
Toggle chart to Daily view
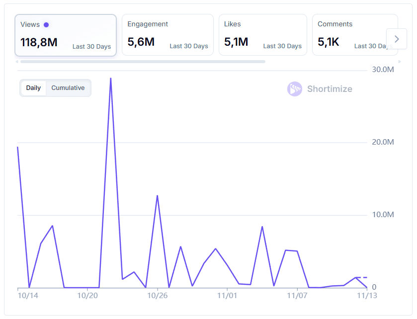pyautogui.click(x=33, y=88)
